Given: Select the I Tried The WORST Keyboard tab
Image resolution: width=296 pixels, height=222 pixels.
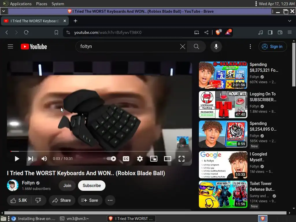Looking at the screenshot, I should [x=35, y=21].
